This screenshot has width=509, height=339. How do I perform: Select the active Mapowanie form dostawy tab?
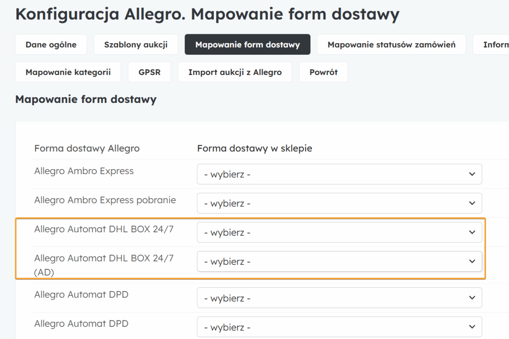pos(247,44)
